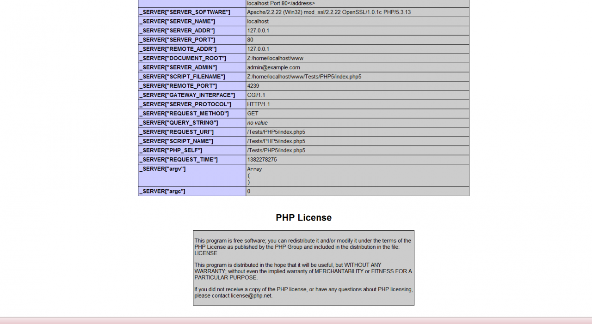Image resolution: width=592 pixels, height=324 pixels.
Task: Select the Array value for argv
Action: click(x=254, y=175)
